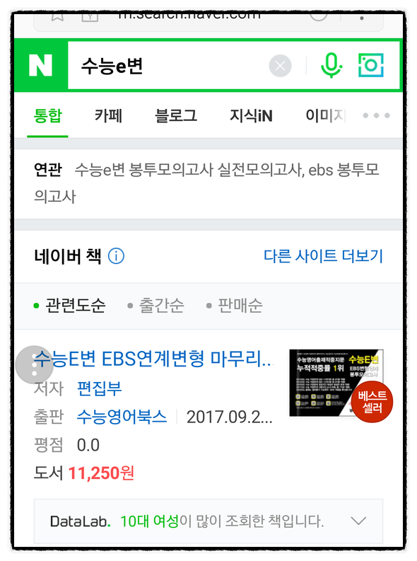Open the info icon beside 네이버 책
Viewport: 417px width, 561px height.
click(116, 256)
